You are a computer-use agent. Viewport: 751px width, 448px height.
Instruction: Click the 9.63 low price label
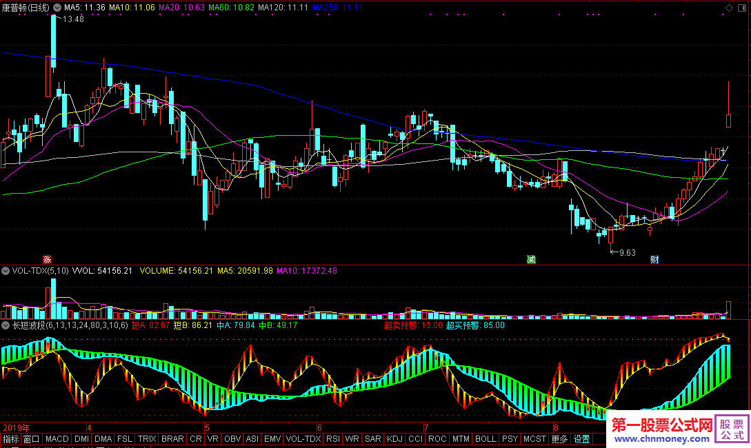[x=628, y=253]
